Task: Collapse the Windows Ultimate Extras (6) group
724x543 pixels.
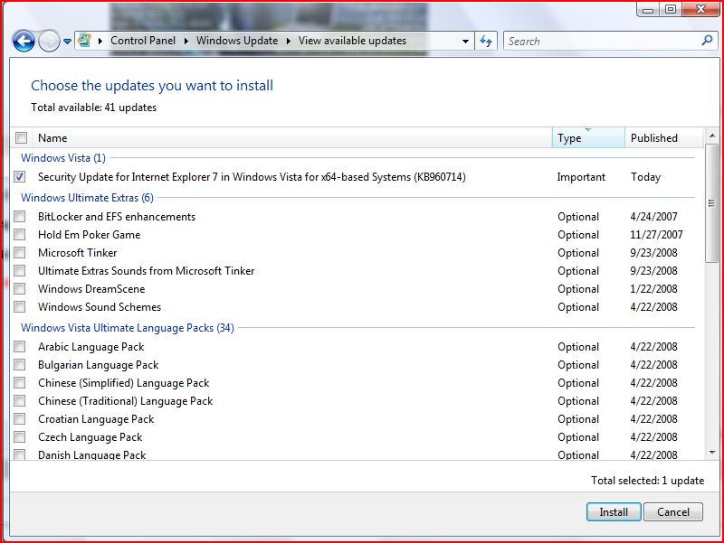Action: point(87,197)
